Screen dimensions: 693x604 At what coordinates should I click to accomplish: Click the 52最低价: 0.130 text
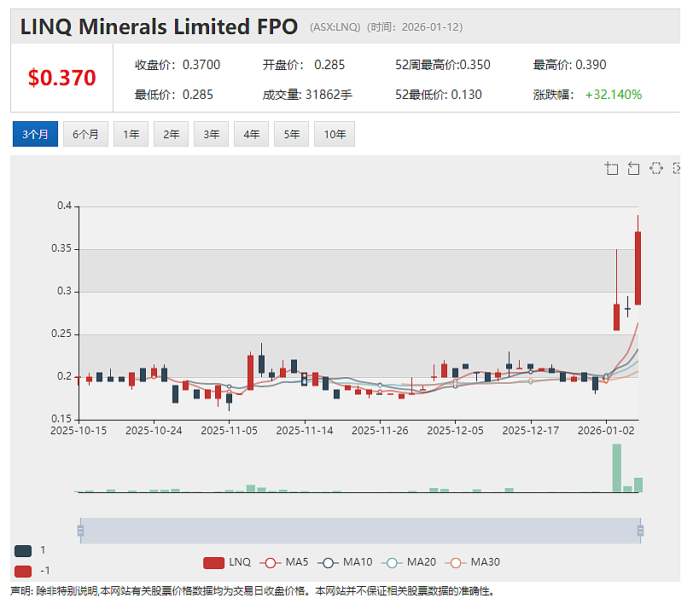click(439, 95)
